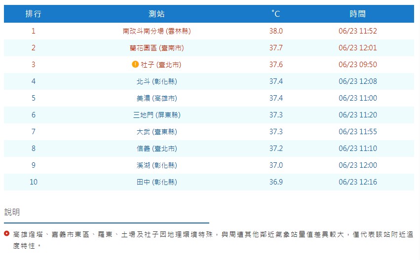Click rank number 10
The height and width of the screenshot is (260, 420).
coord(34,182)
